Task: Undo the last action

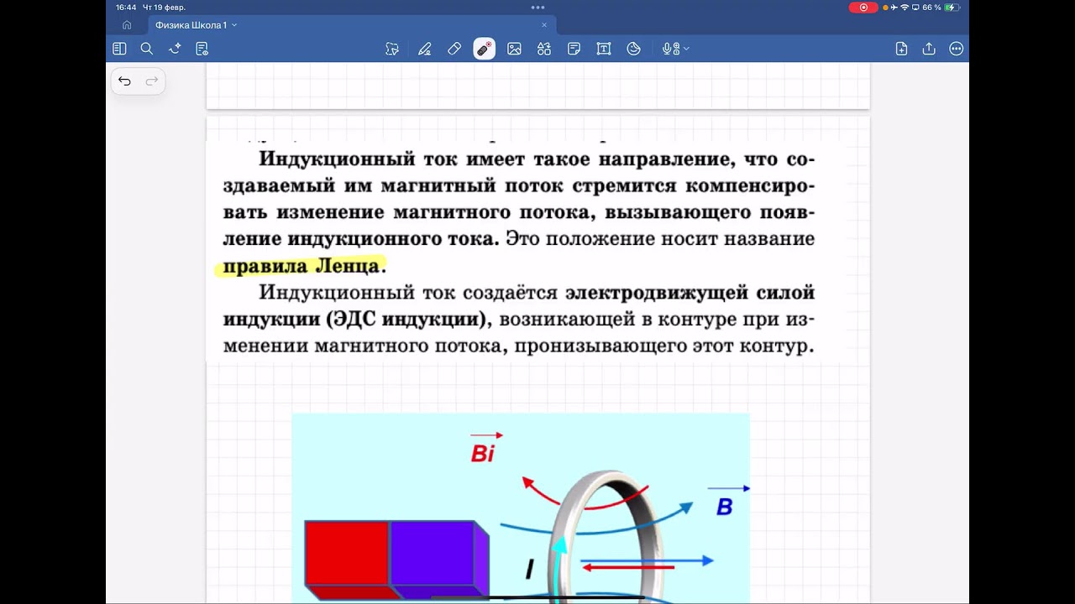Action: click(124, 81)
